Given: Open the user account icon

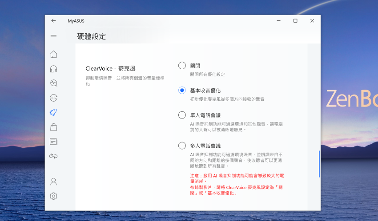Looking at the screenshot, I should [53, 182].
